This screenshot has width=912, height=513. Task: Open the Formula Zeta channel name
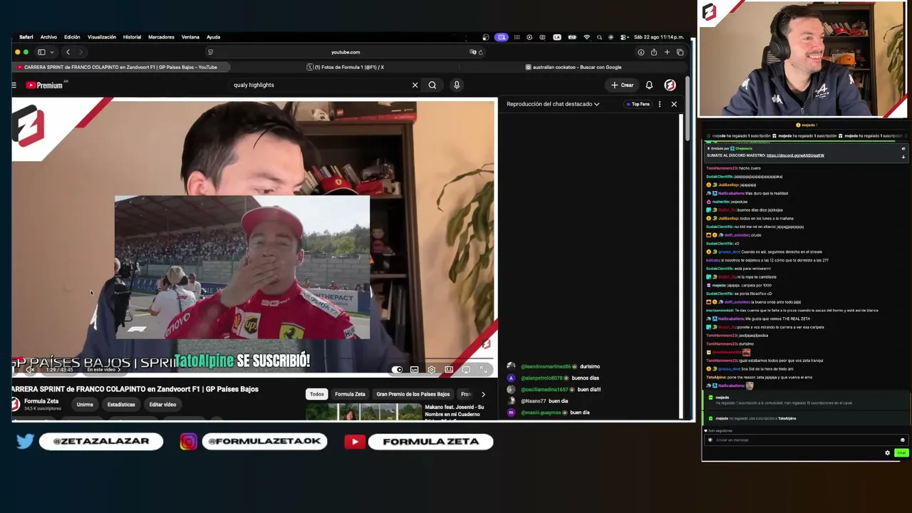tap(41, 401)
